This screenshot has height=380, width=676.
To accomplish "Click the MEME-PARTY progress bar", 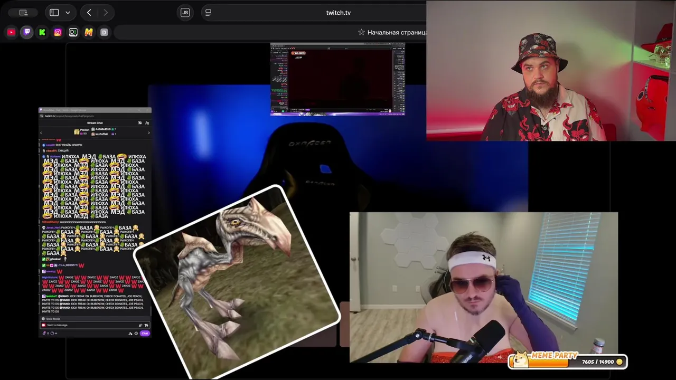I will coord(568,360).
